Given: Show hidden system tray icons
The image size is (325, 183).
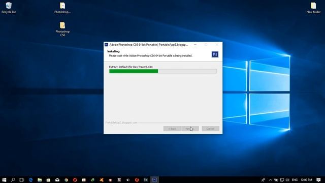Looking at the screenshot, I should point(271,180).
